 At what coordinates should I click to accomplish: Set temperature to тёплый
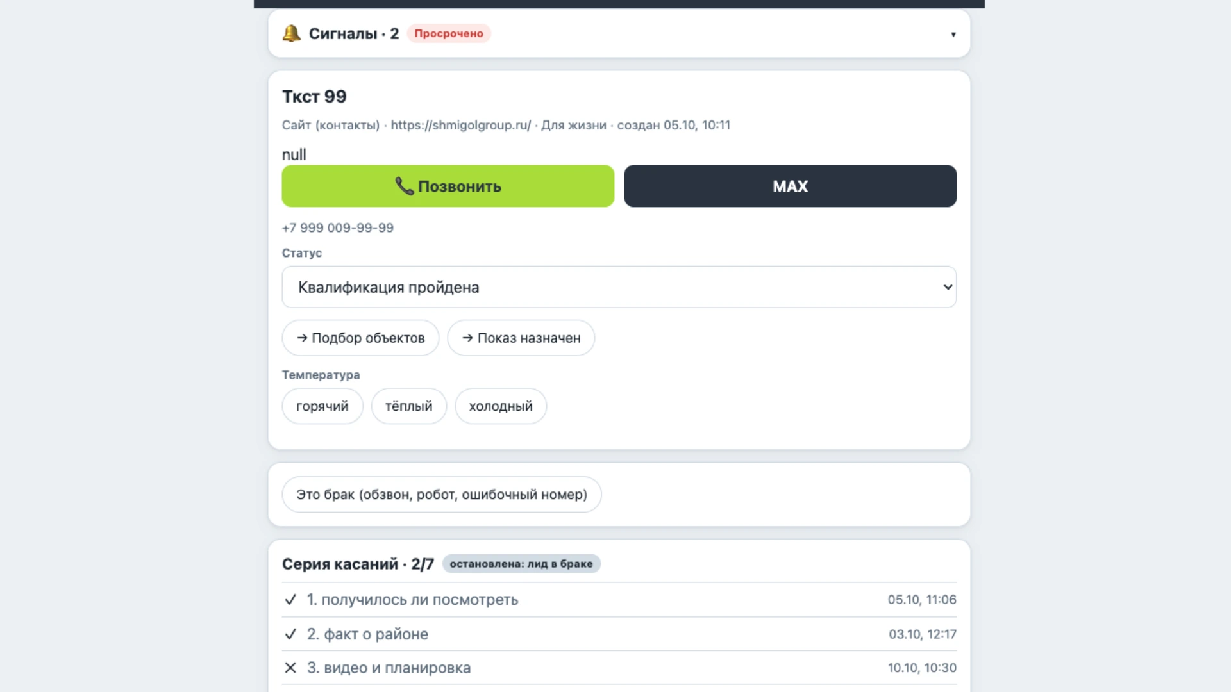tap(409, 406)
